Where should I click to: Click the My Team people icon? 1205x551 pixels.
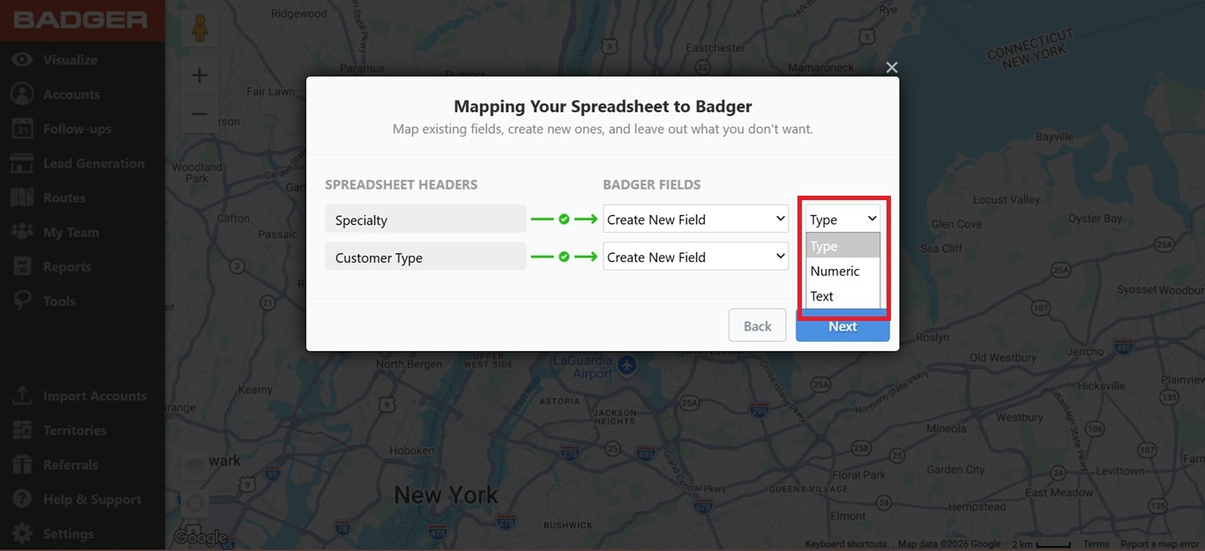22,232
